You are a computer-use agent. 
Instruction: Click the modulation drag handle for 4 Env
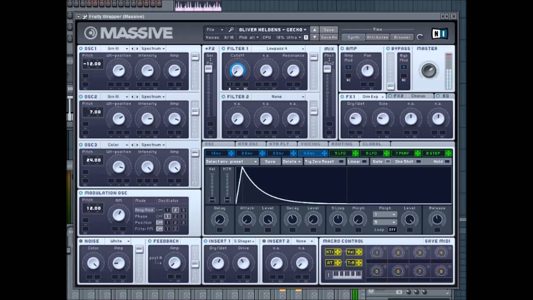coord(324,153)
